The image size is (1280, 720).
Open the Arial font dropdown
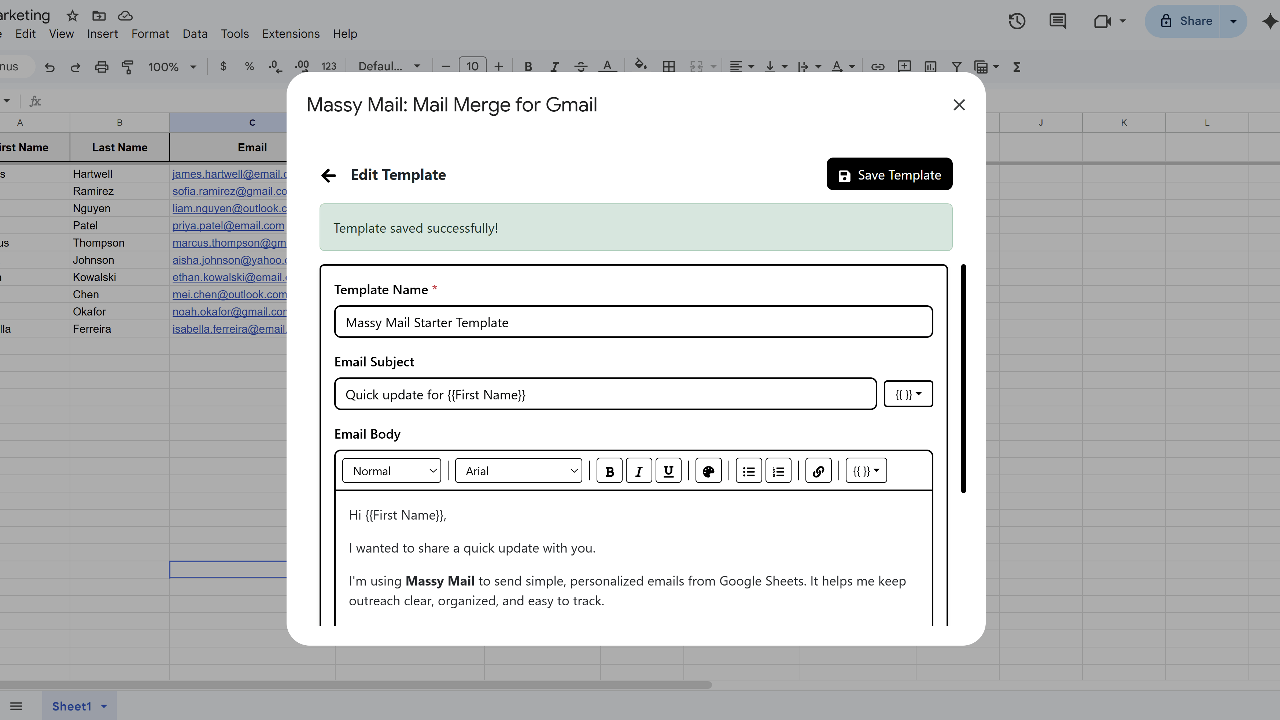point(518,470)
